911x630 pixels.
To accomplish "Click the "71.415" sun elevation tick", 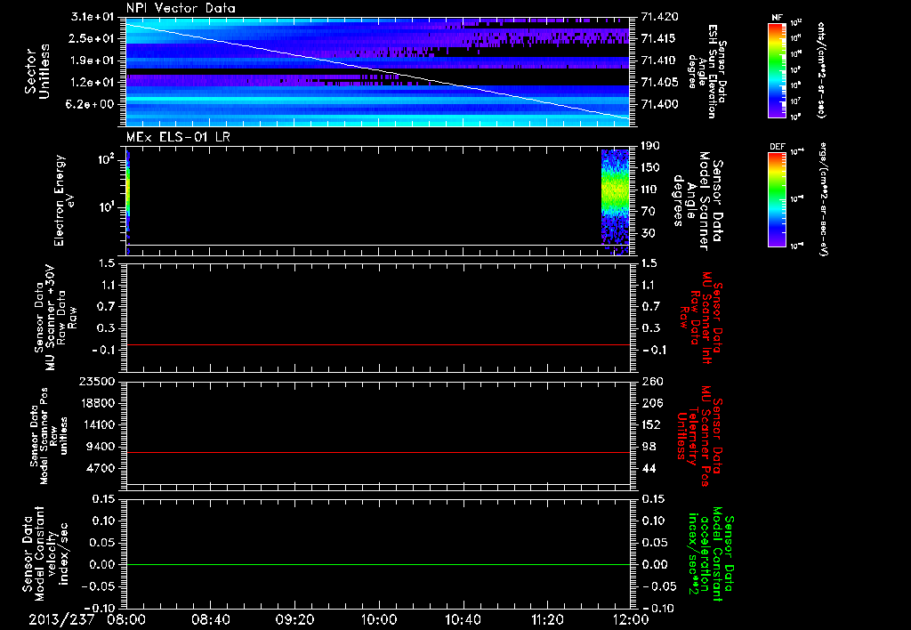I will pyautogui.click(x=658, y=38).
